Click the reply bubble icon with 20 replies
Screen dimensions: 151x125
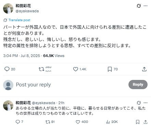coord(7,69)
